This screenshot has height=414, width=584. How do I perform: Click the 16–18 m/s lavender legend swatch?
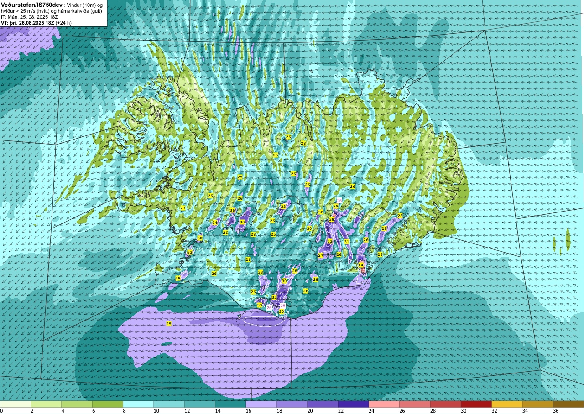pos(261,404)
